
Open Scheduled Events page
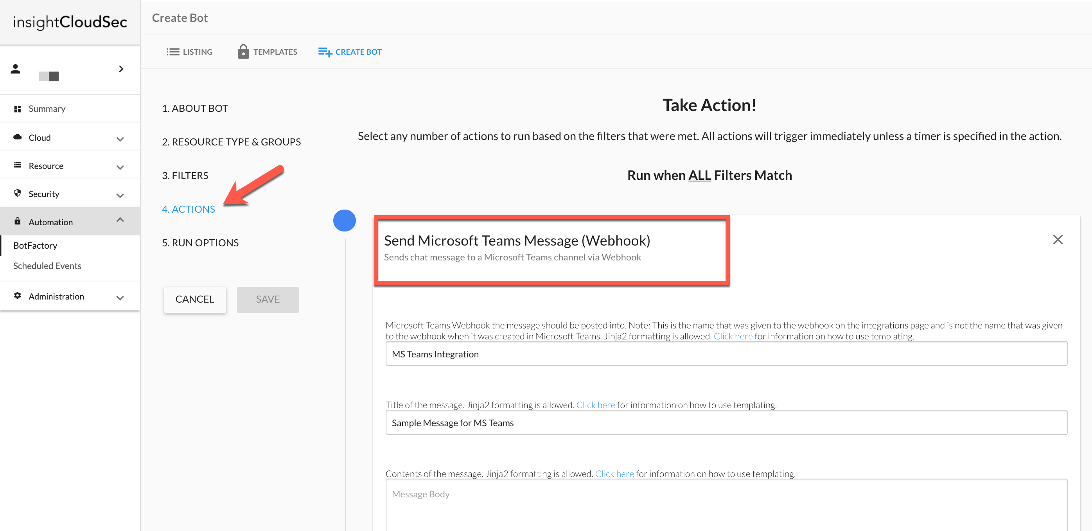(x=47, y=266)
